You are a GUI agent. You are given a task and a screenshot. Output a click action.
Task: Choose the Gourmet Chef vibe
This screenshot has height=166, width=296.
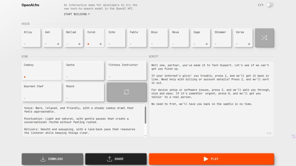[41, 92]
